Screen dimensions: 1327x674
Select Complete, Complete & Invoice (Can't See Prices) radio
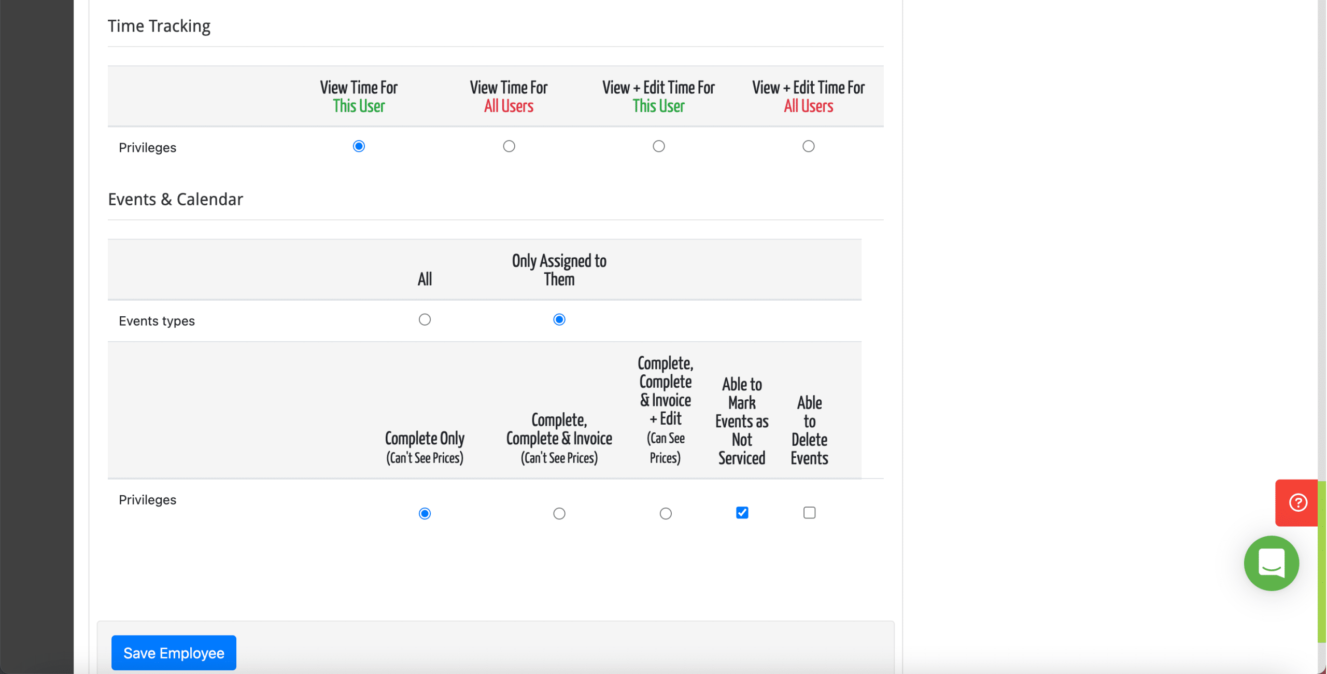coord(559,513)
